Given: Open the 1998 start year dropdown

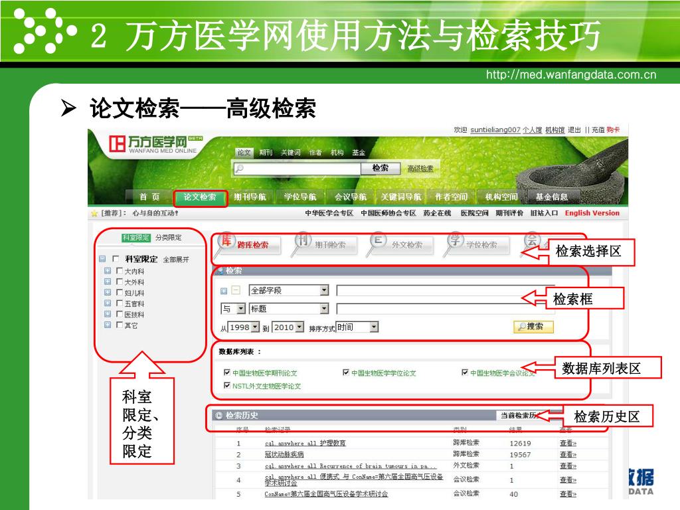Looking at the screenshot, I should (243, 327).
